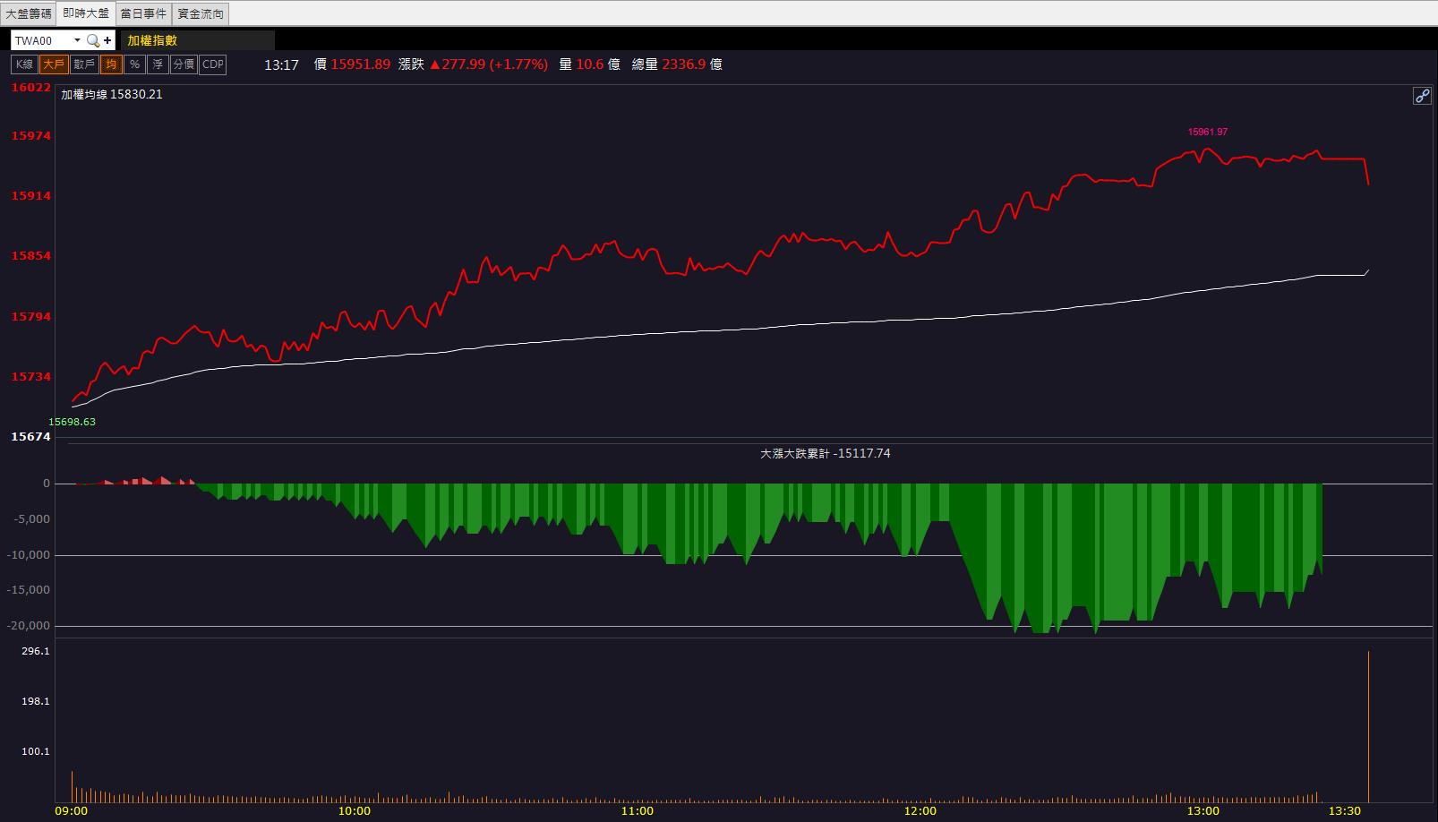Toggle the 均 average line button
The image size is (1438, 822).
[x=111, y=64]
